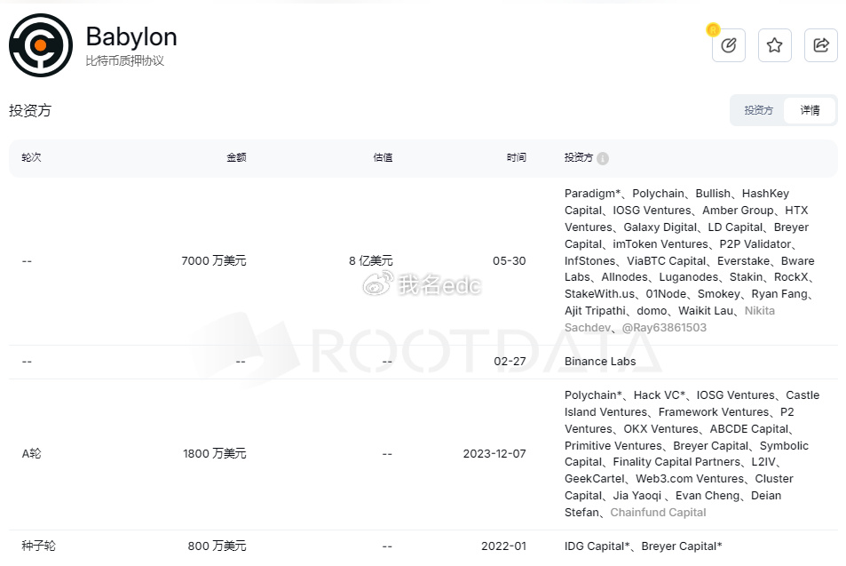Click the 估值 column header
846x566 pixels.
[x=383, y=157]
